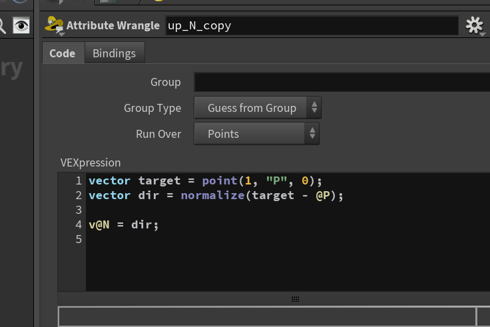Click the normalize function on line 2
This screenshot has height=327, width=490.
[212, 195]
